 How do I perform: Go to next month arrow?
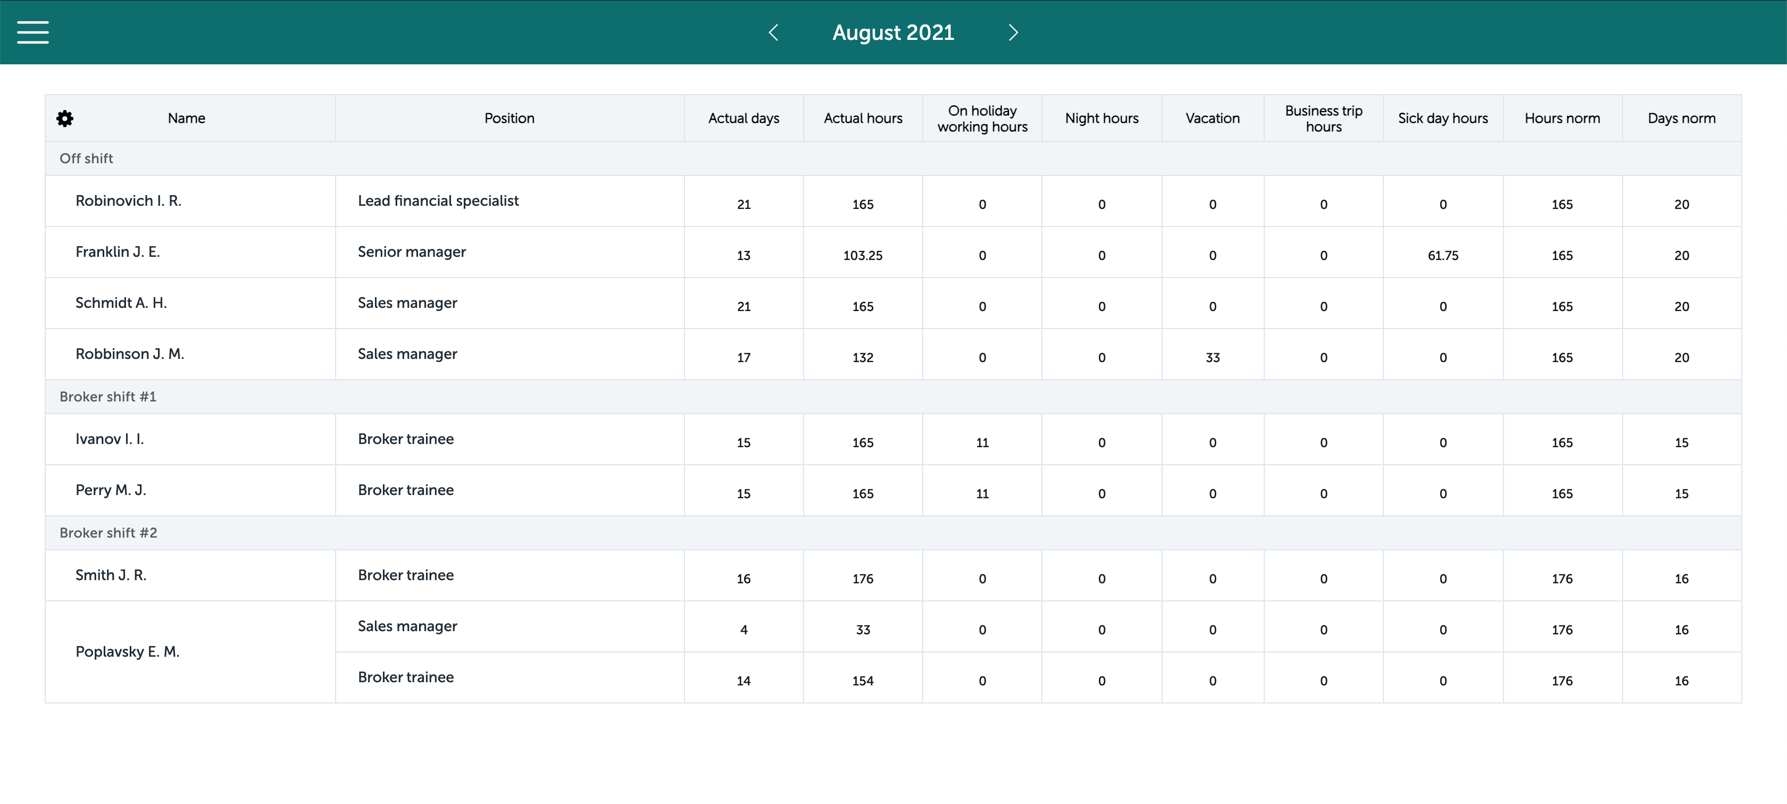(x=1013, y=32)
